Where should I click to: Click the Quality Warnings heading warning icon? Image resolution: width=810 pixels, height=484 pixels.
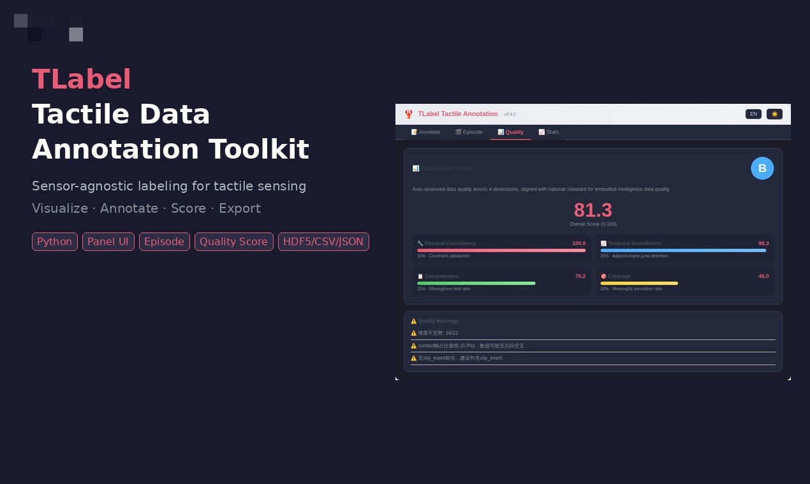click(414, 321)
